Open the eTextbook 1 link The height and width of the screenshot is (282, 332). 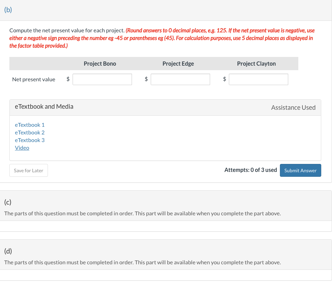pyautogui.click(x=30, y=125)
